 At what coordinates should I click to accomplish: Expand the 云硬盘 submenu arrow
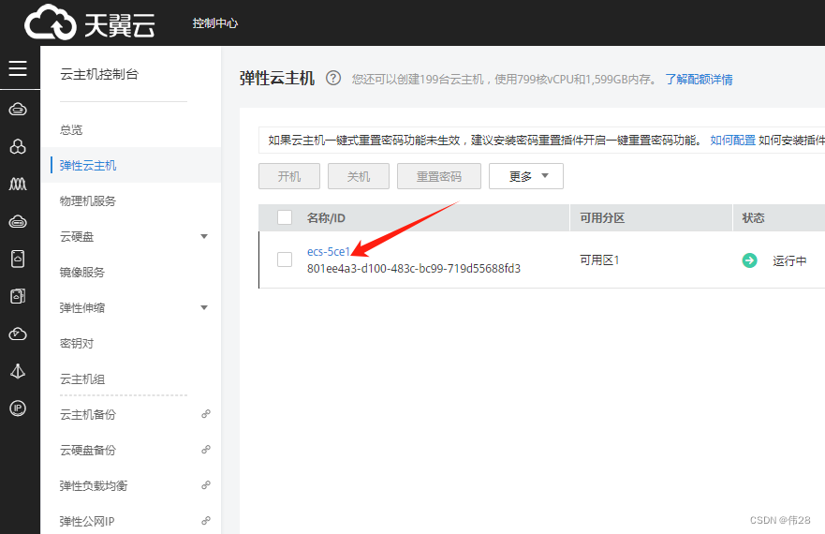point(204,236)
